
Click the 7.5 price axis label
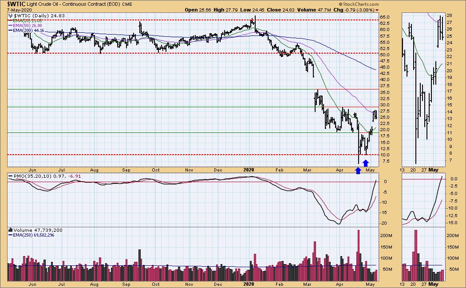[x=386, y=161]
